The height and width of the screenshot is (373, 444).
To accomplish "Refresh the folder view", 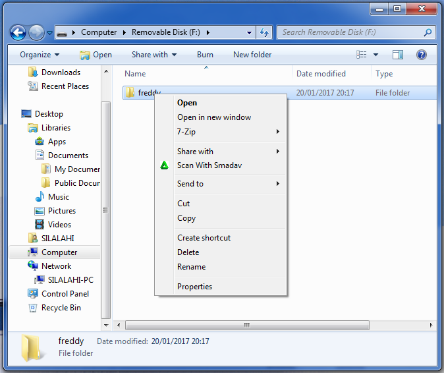I will (264, 32).
